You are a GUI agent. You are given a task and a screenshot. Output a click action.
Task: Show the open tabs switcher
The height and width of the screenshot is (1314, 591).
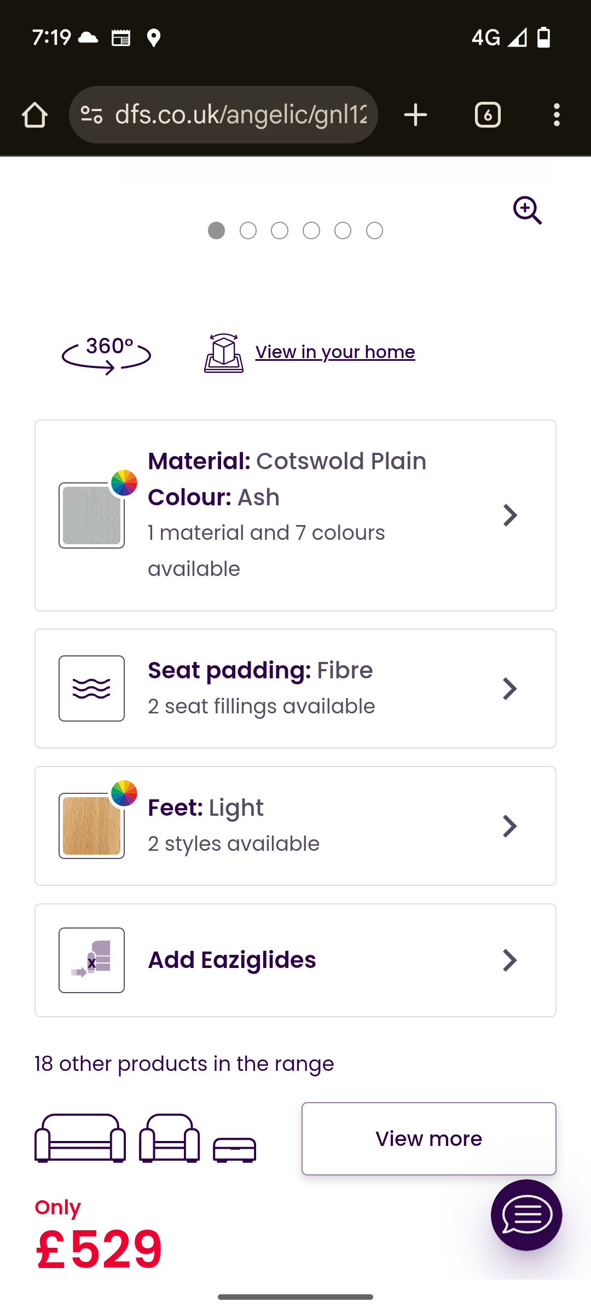(488, 115)
